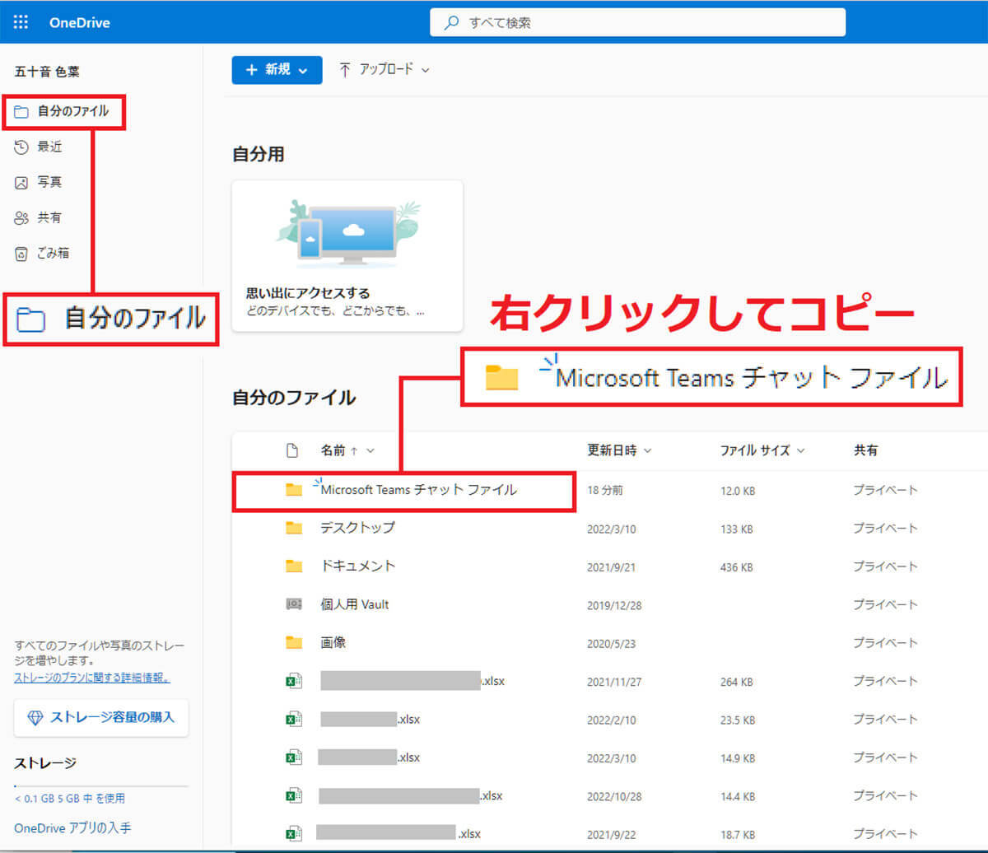Click Excel icon of the 14.9 KB file
The height and width of the screenshot is (853, 988).
[293, 757]
